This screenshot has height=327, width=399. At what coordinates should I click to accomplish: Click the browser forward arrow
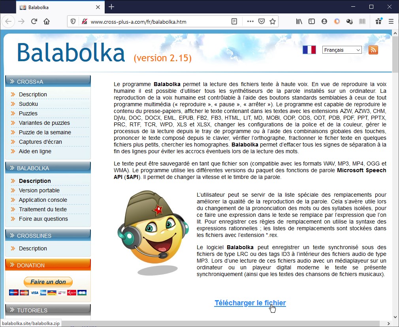pos(21,21)
